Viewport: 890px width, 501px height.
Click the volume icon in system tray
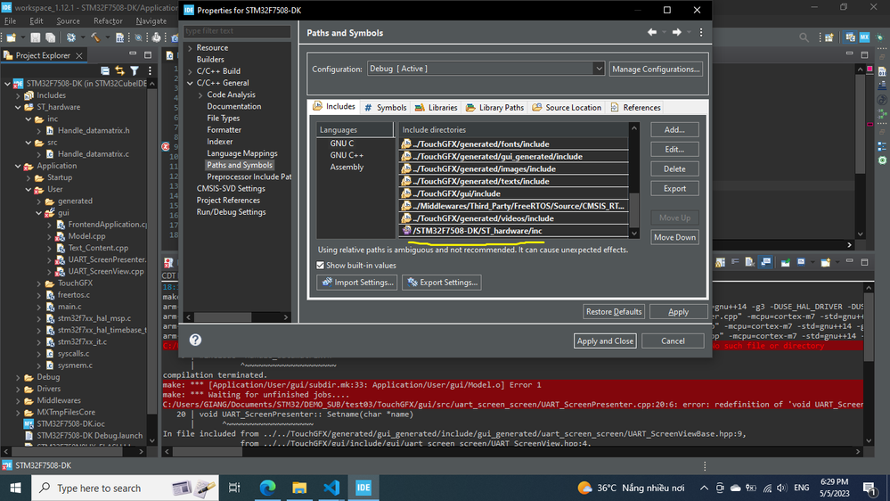tap(782, 488)
